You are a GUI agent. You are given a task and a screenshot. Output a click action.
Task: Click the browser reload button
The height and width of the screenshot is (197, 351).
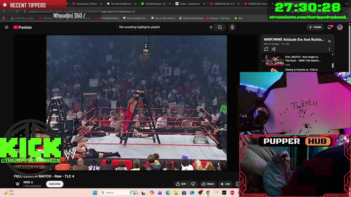(x=17, y=11)
